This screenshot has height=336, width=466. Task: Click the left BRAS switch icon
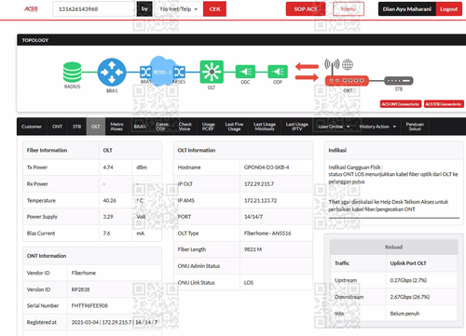click(145, 73)
